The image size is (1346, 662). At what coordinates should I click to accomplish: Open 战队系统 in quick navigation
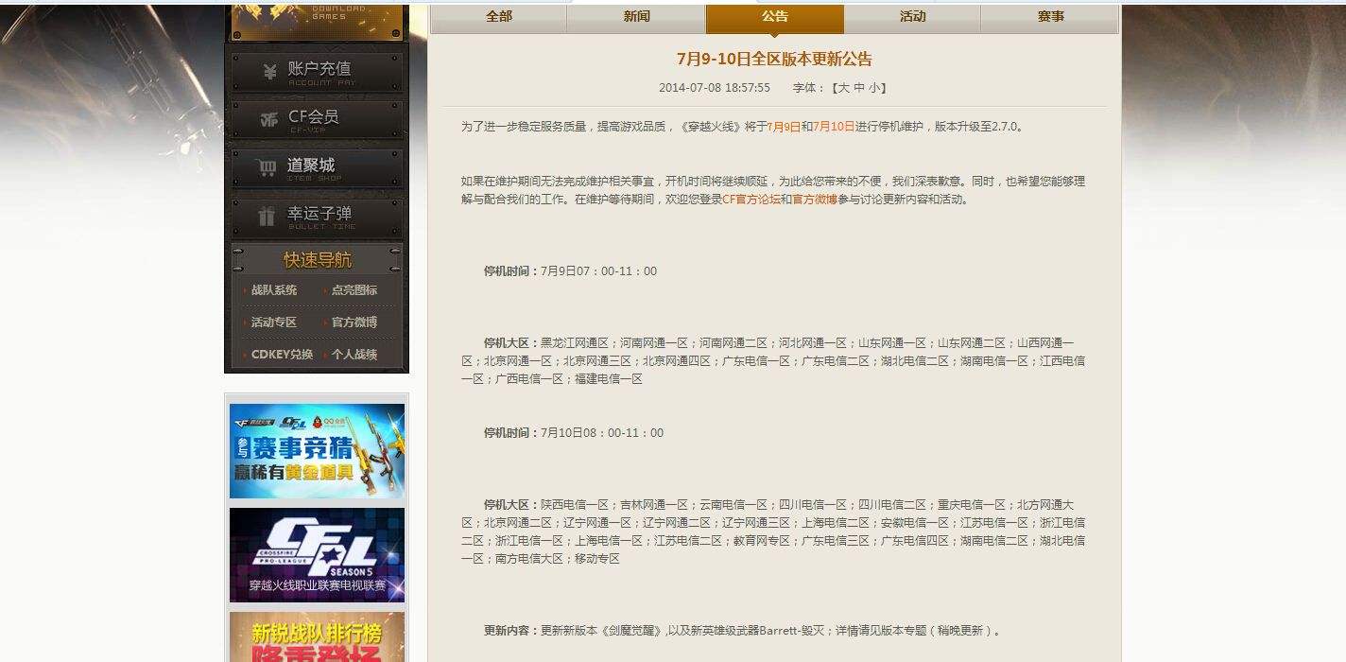click(x=273, y=290)
